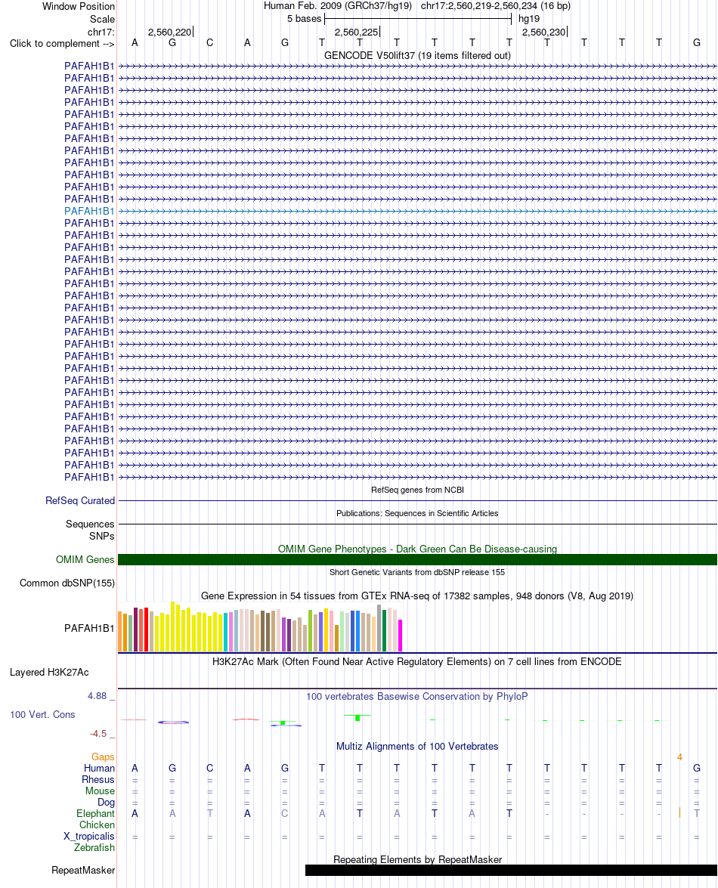Open the GENCODE V50lift37 track title
Image resolution: width=718 pixels, height=888 pixels.
click(417, 55)
